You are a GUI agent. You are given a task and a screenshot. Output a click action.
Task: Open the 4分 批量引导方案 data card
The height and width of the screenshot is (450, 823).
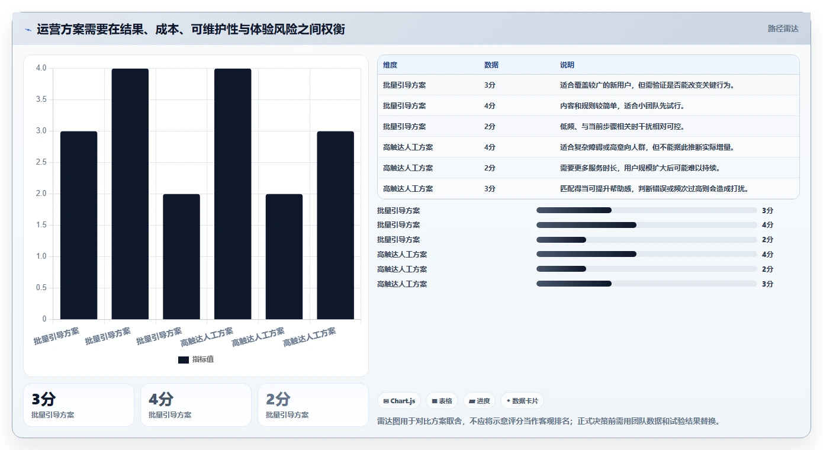pos(196,405)
